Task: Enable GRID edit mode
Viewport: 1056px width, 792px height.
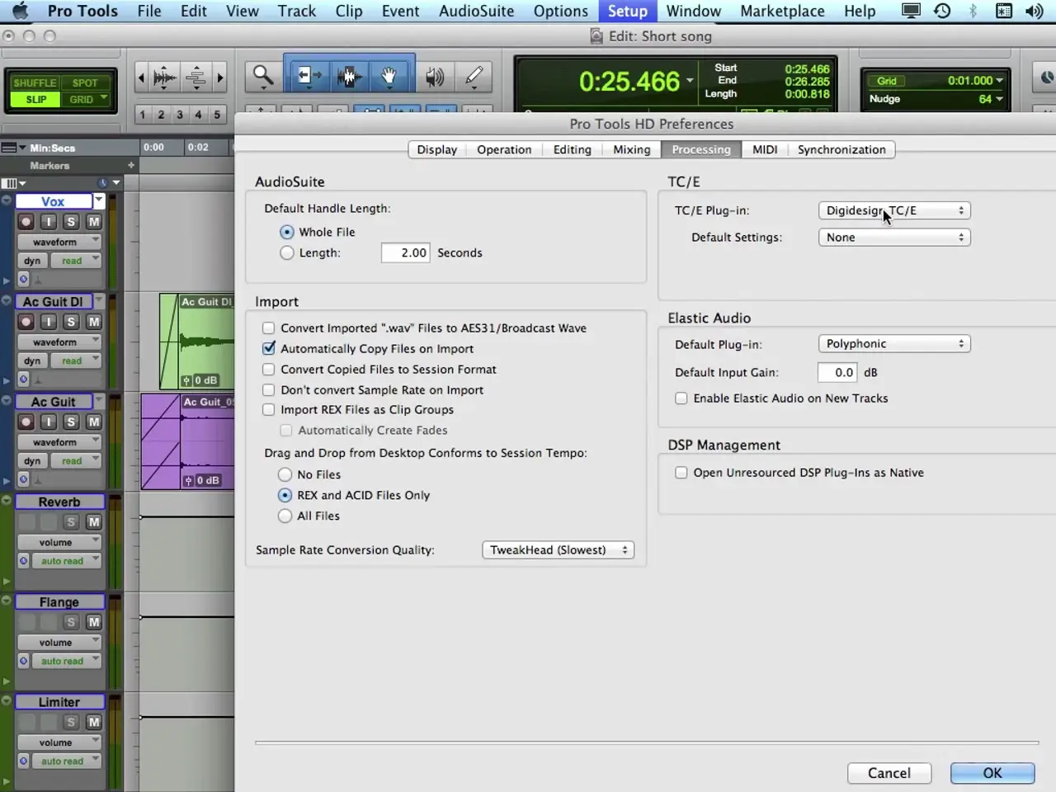Action: pyautogui.click(x=81, y=99)
